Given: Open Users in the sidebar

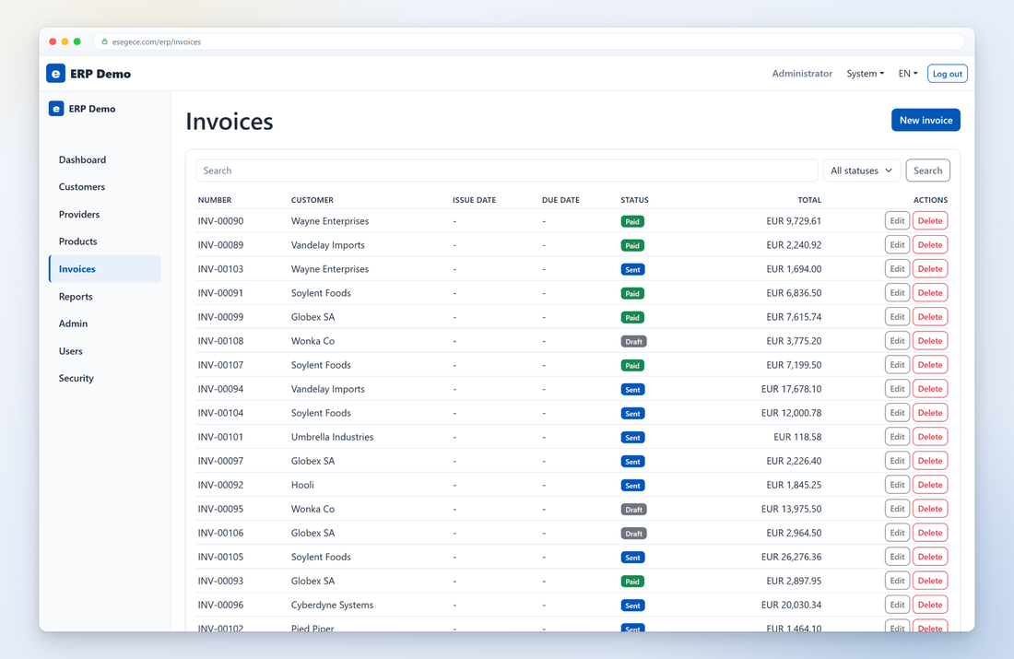Looking at the screenshot, I should (x=105, y=351).
